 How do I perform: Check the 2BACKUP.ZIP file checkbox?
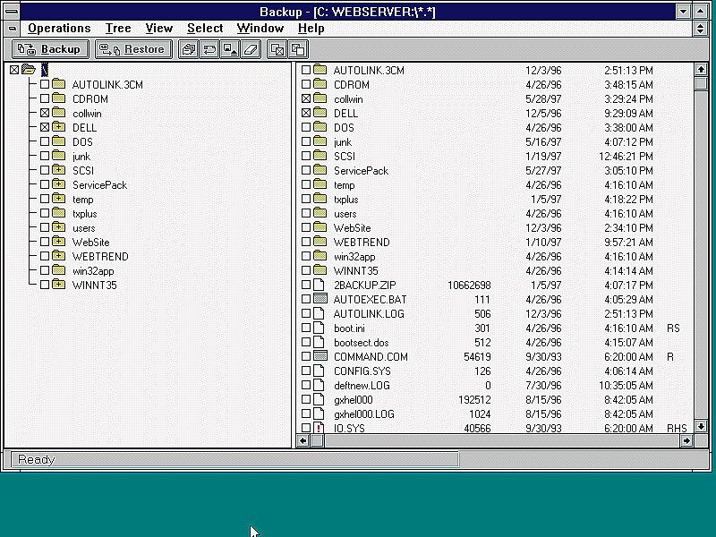(306, 286)
